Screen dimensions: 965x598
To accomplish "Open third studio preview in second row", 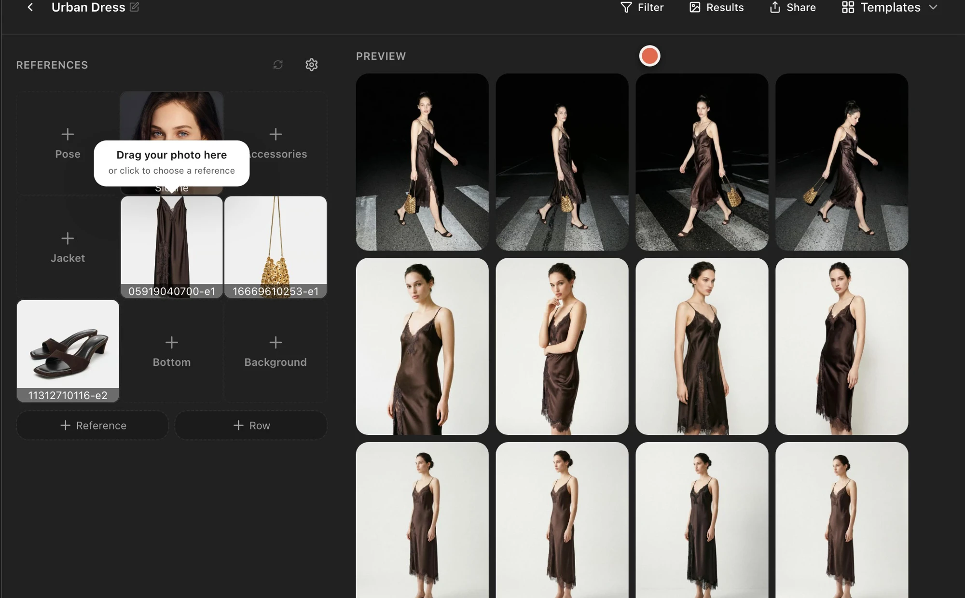I will (702, 346).
